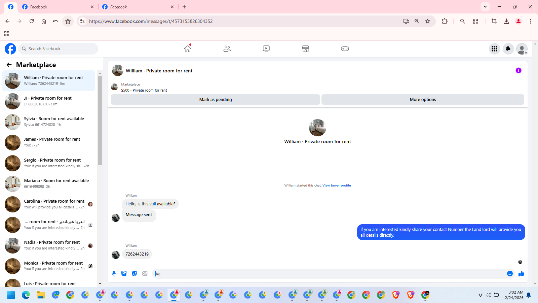The width and height of the screenshot is (538, 303).
Task: Choose a GIF icon
Action: (x=145, y=274)
